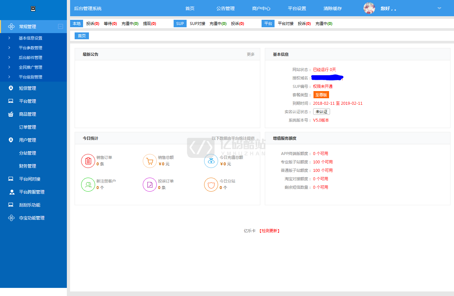The width and height of the screenshot is (454, 296).
Task: Click the 投诉订单 purple document icon
Action: click(x=150, y=184)
